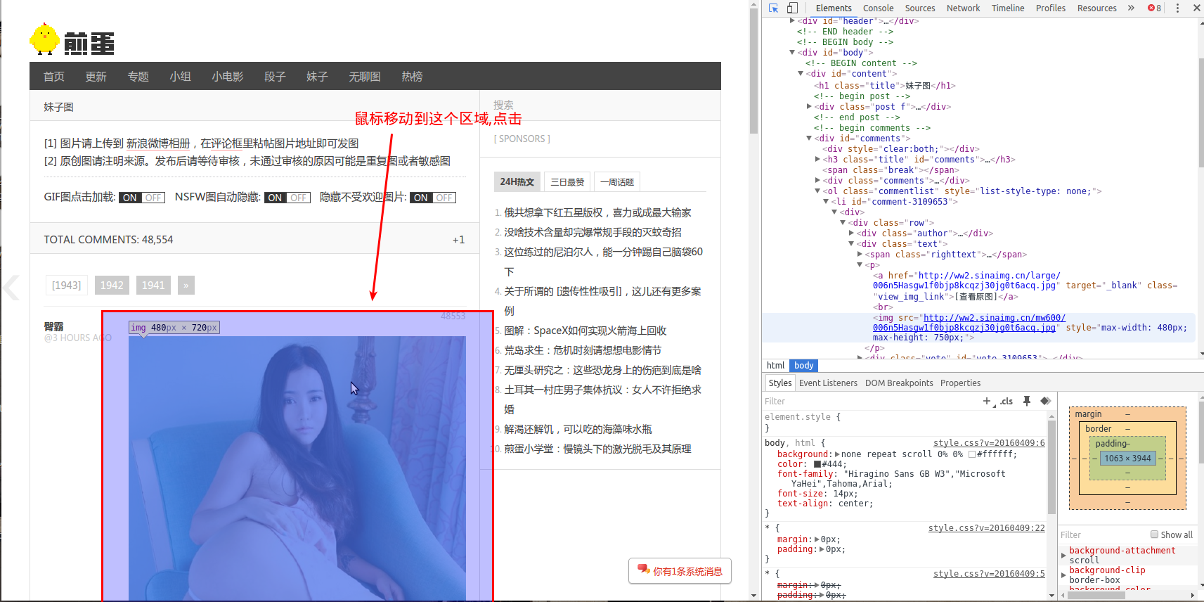
Task: Click the animations diamond icon in Styles
Action: tap(1045, 401)
